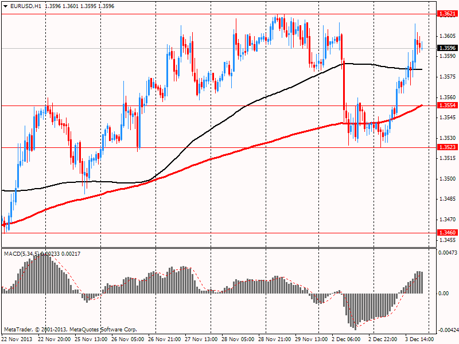Select the 1.3460 red price level label
Screen dimensions: 459x344
point(448,232)
